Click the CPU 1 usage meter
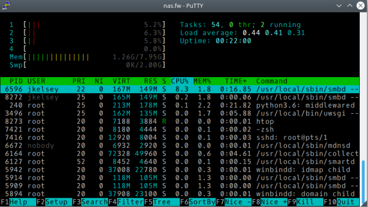Screen dimensions: 368x207 (87, 25)
